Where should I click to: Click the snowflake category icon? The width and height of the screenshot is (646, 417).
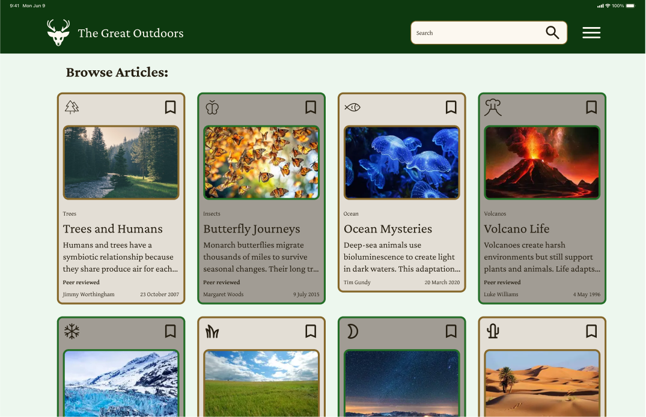click(72, 332)
